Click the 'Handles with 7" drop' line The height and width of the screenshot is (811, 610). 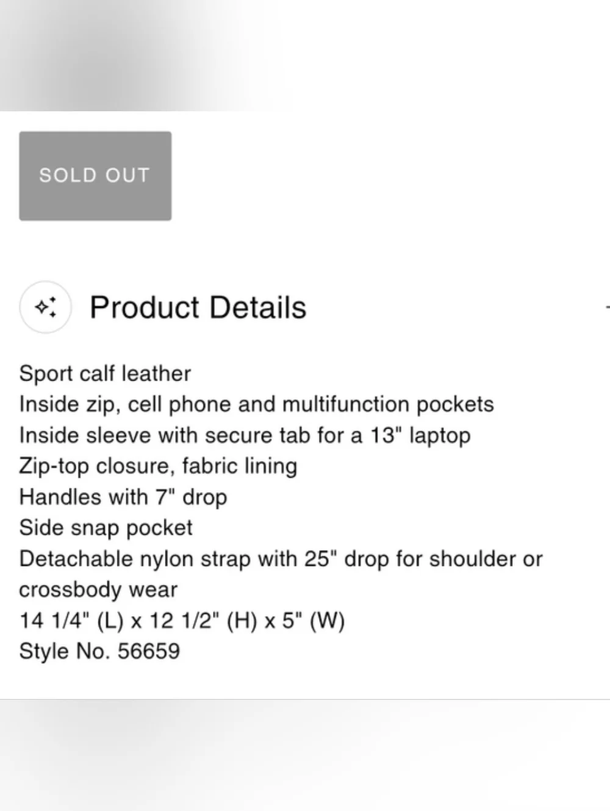click(123, 497)
